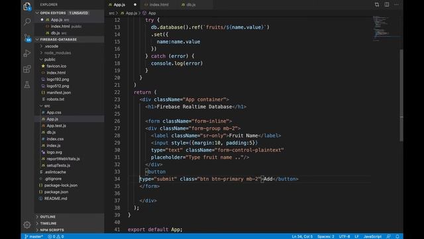Collapse the Open Editors section
Image resolution: width=424 pixels, height=239 pixels.
click(x=69, y=13)
